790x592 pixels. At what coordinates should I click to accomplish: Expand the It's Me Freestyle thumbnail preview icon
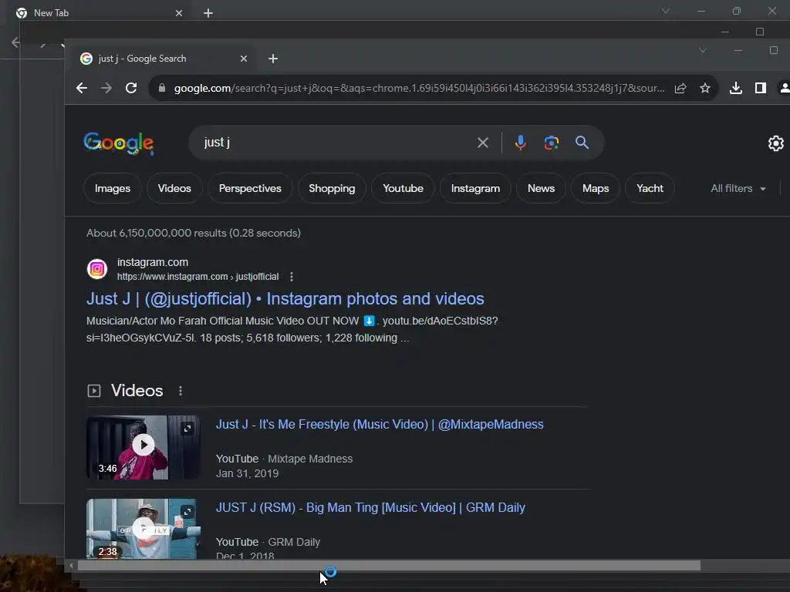click(x=187, y=429)
